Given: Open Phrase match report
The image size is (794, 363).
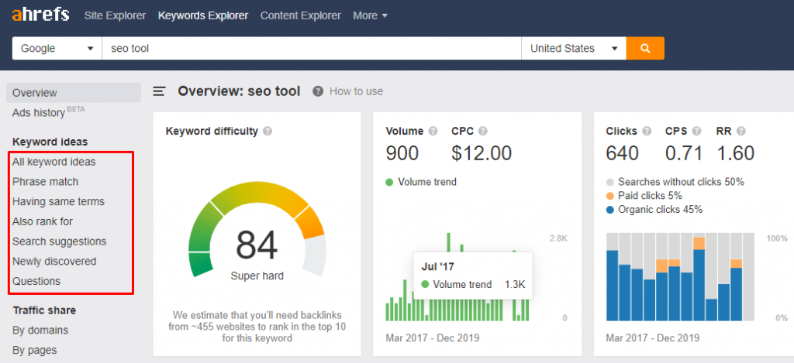Looking at the screenshot, I should (x=46, y=181).
